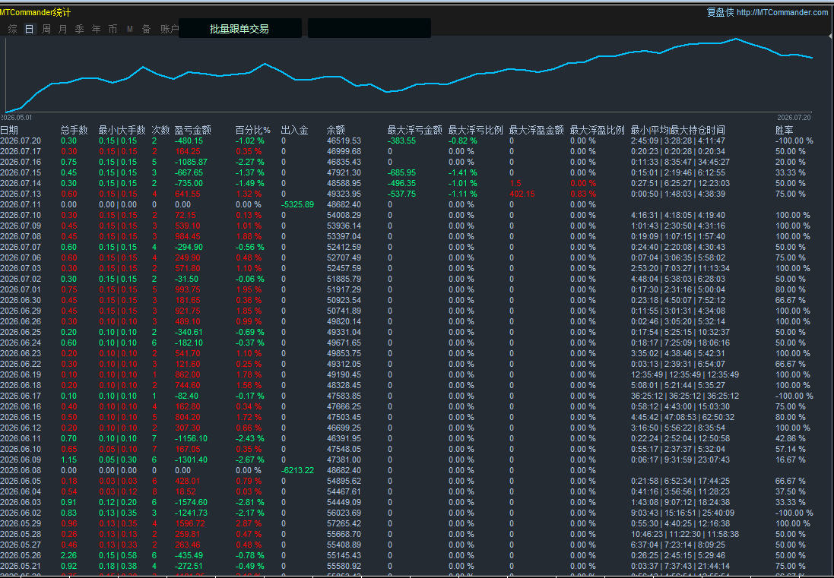Click the withdrawal amount -6213.22
The height and width of the screenshot is (578, 834).
(297, 470)
